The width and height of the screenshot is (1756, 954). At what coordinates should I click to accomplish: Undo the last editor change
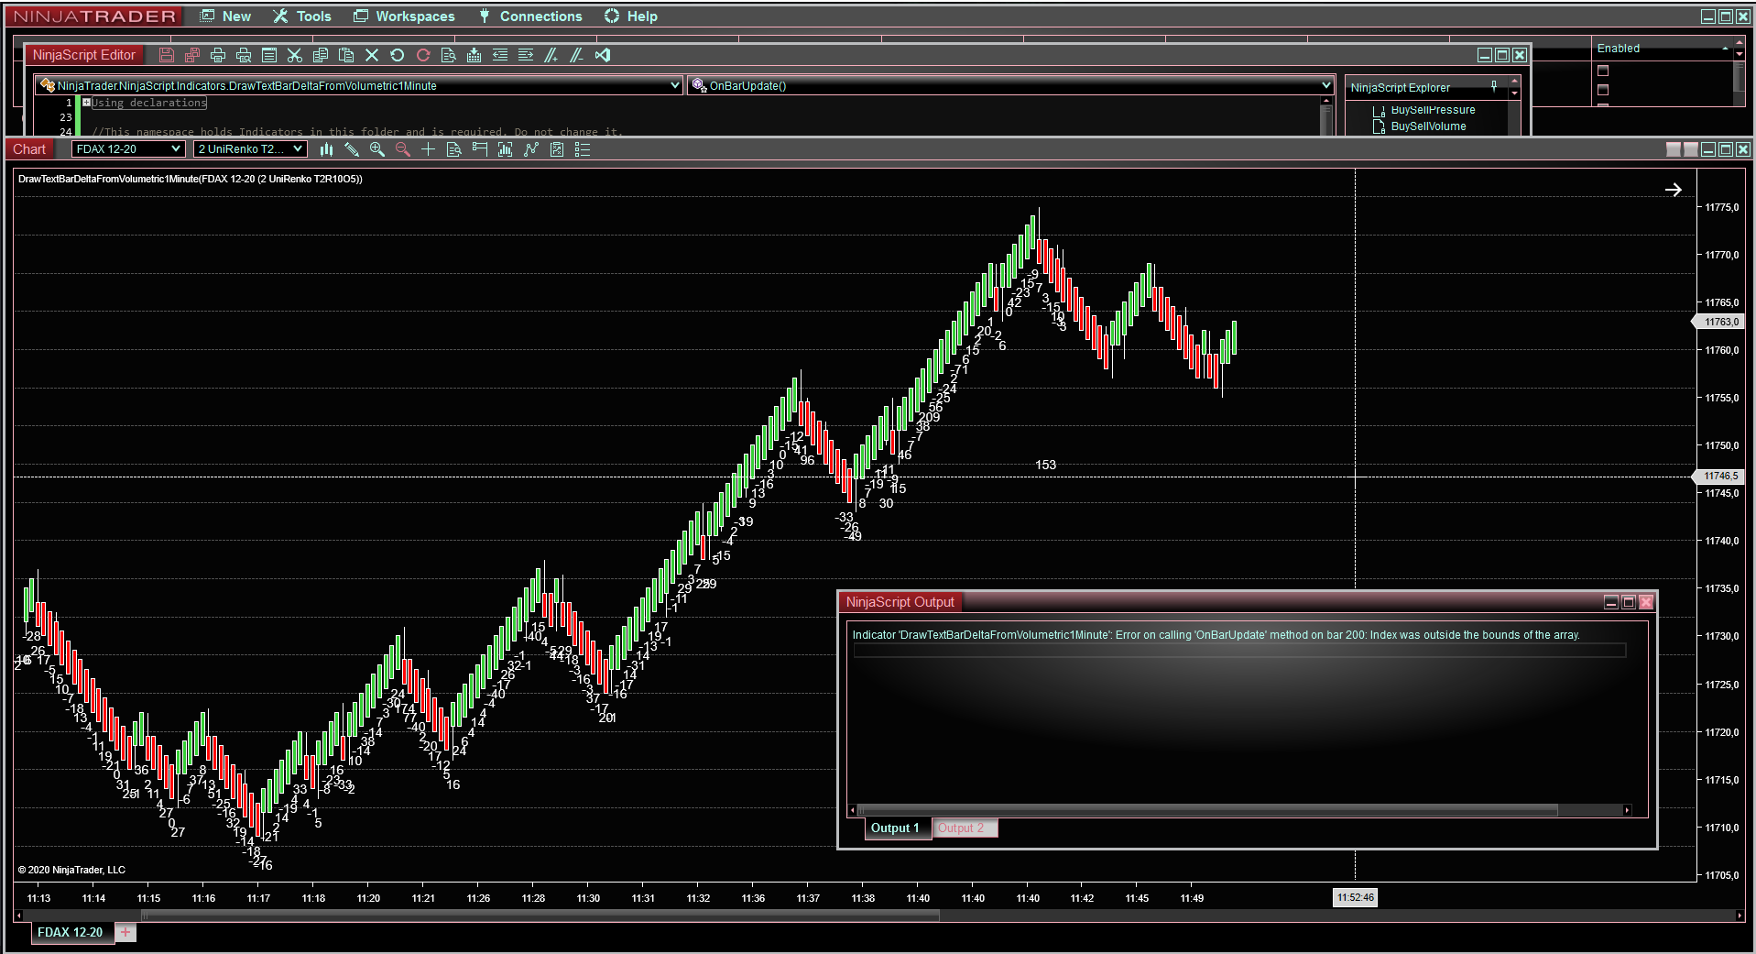point(398,55)
